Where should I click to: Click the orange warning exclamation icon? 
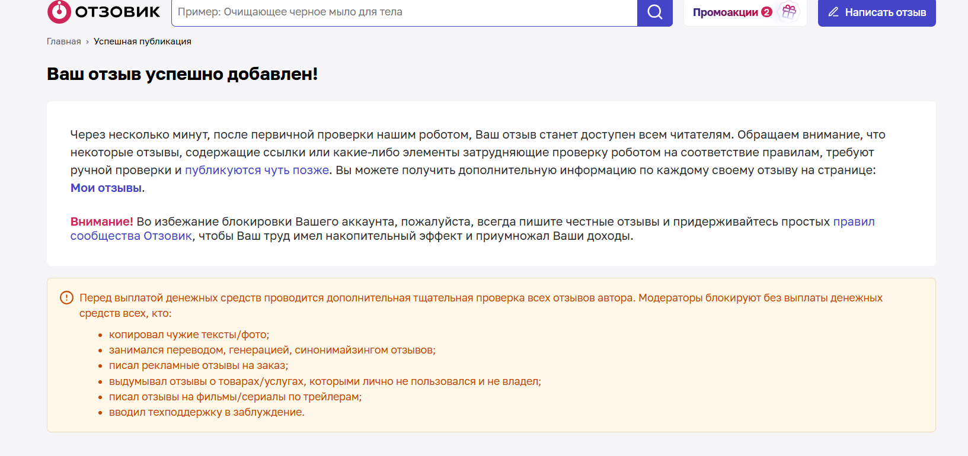coord(66,298)
